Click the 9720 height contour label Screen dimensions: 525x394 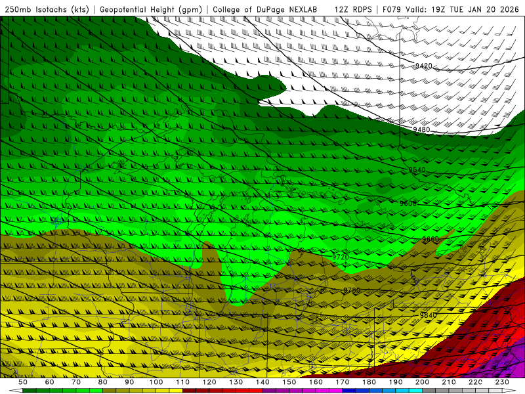click(341, 257)
